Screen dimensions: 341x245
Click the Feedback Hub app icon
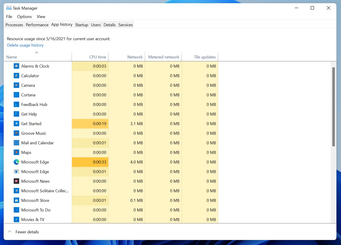(17, 104)
